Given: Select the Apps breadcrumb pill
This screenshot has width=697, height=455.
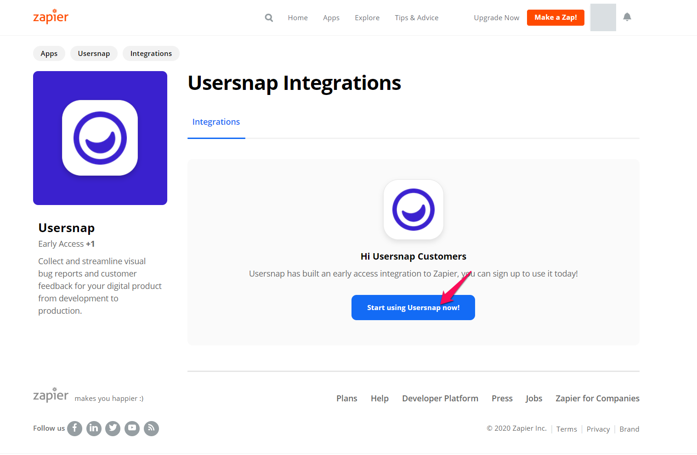Looking at the screenshot, I should click(x=49, y=54).
